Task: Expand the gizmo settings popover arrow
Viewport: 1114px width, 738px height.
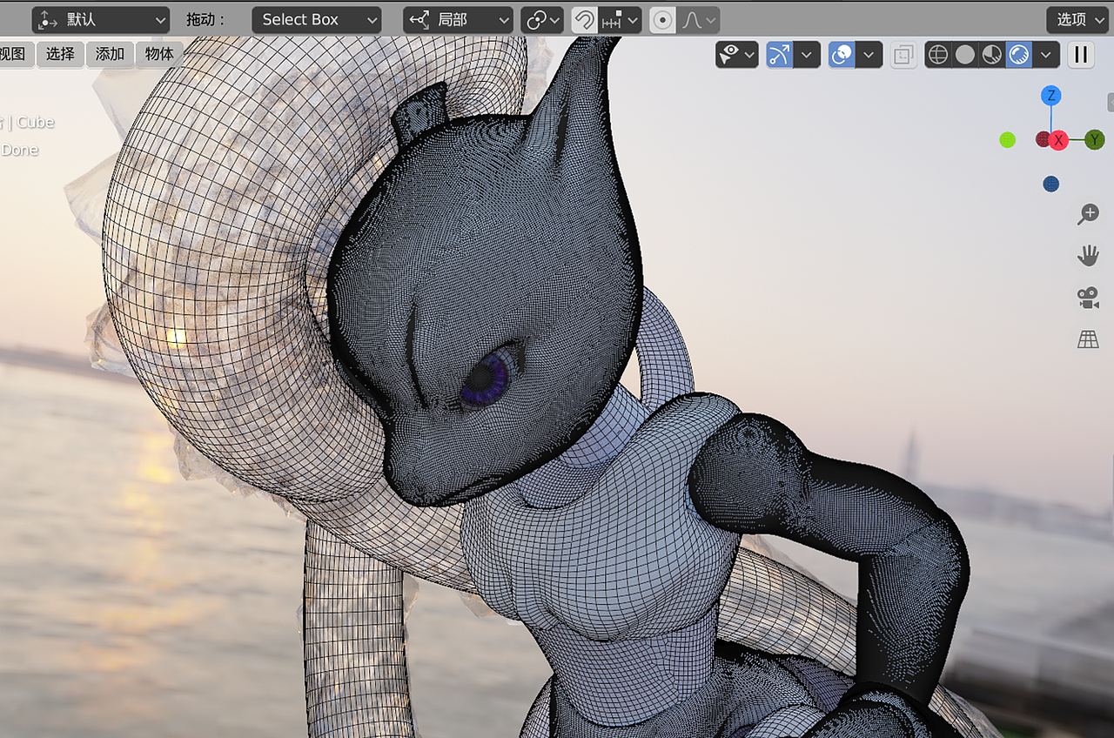Action: pos(807,55)
